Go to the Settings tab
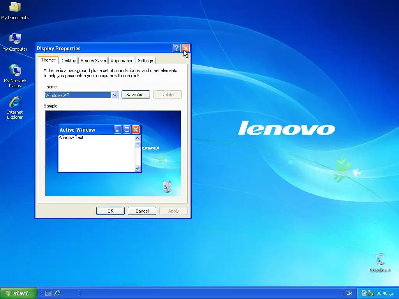 [x=145, y=61]
